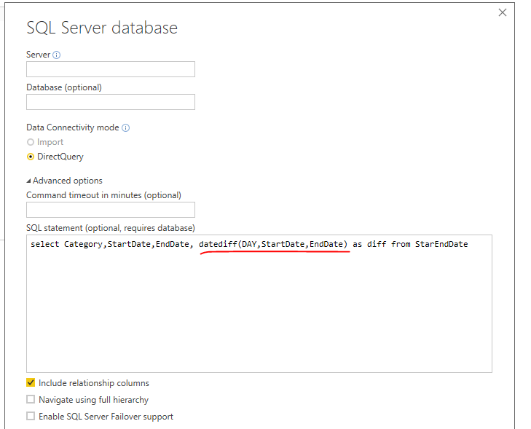Uncheck Include relationship columns
This screenshot has width=531, height=429.
(31, 382)
